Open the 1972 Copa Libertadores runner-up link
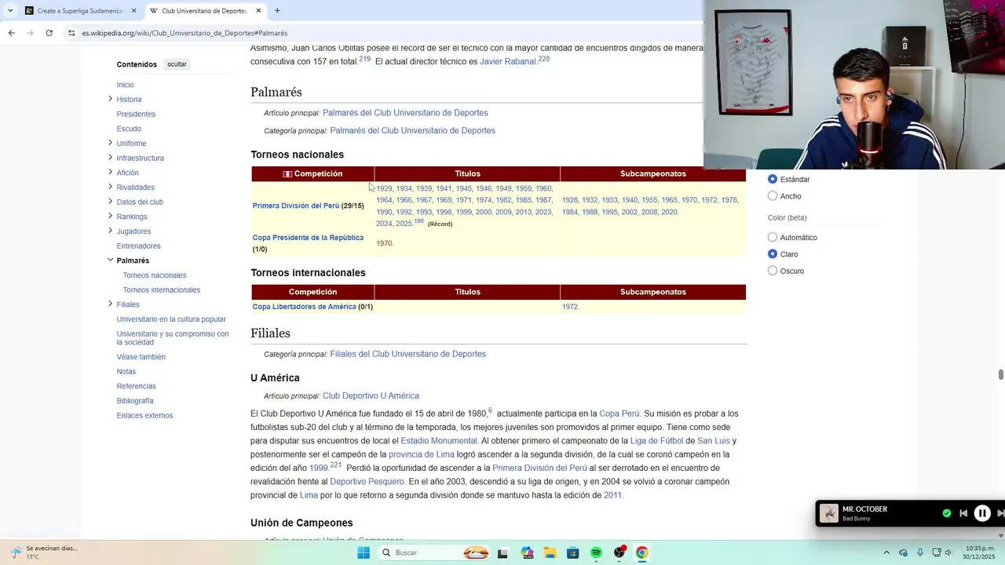Viewport: 1005px width, 565px height. coord(569,307)
